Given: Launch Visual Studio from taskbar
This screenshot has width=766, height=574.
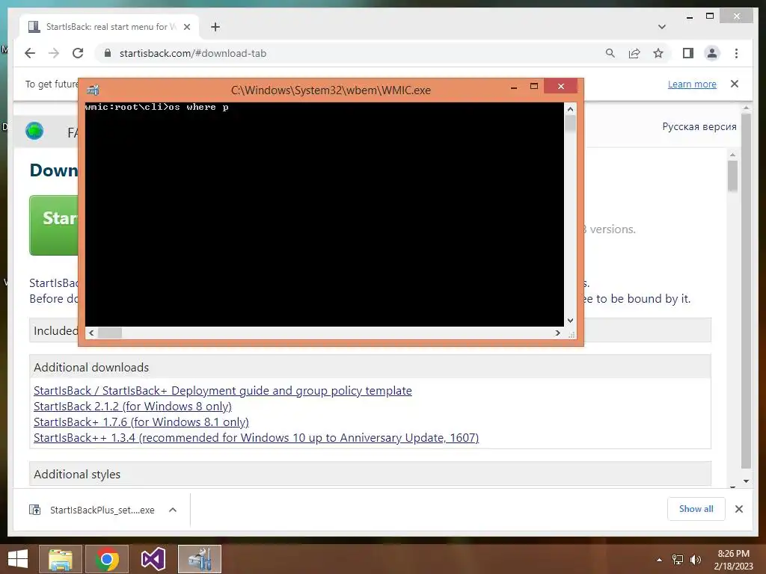Looking at the screenshot, I should [153, 559].
